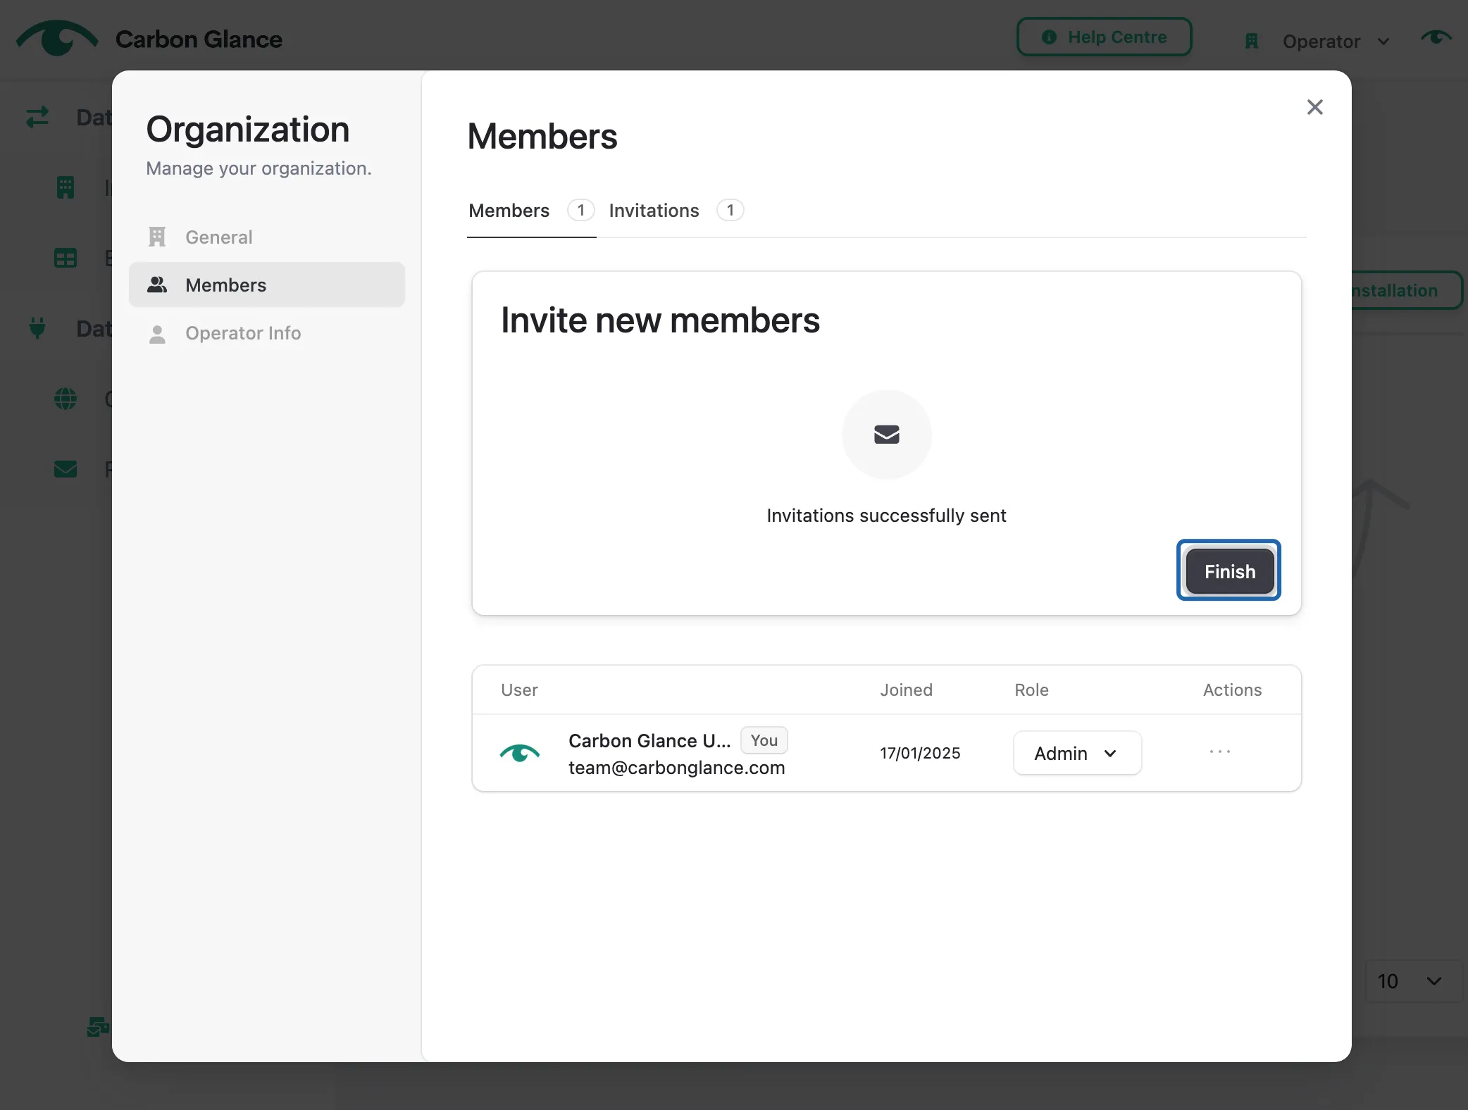The width and height of the screenshot is (1468, 1110).
Task: Click the You badge
Action: tap(764, 740)
